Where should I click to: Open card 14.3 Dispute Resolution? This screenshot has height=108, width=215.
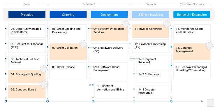point(152,92)
